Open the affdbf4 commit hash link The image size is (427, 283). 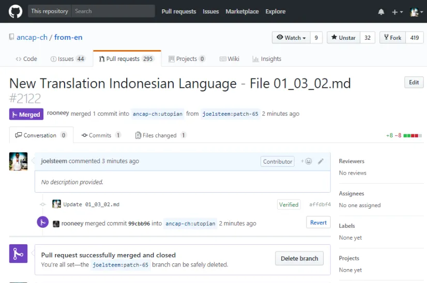[x=319, y=205]
